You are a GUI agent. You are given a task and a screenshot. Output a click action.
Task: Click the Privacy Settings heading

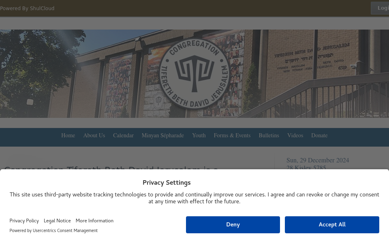pyautogui.click(x=167, y=183)
